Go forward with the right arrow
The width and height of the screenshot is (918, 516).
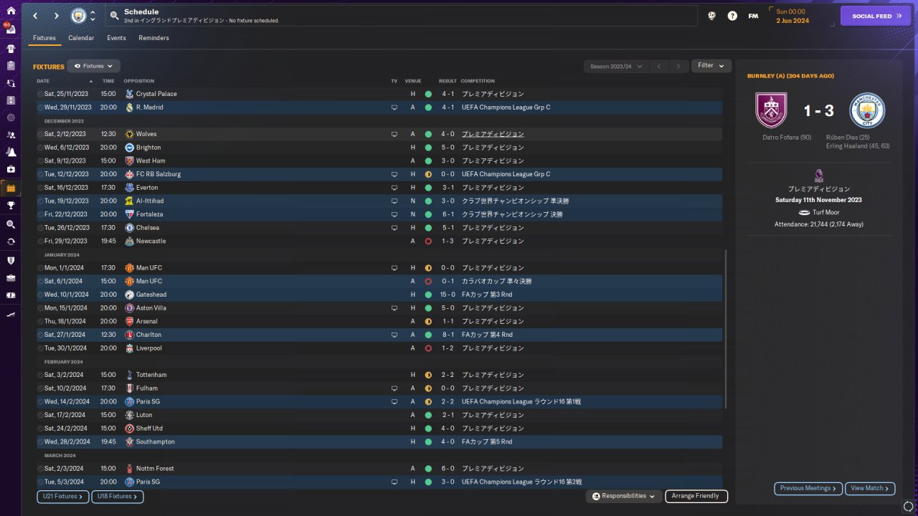pos(56,16)
